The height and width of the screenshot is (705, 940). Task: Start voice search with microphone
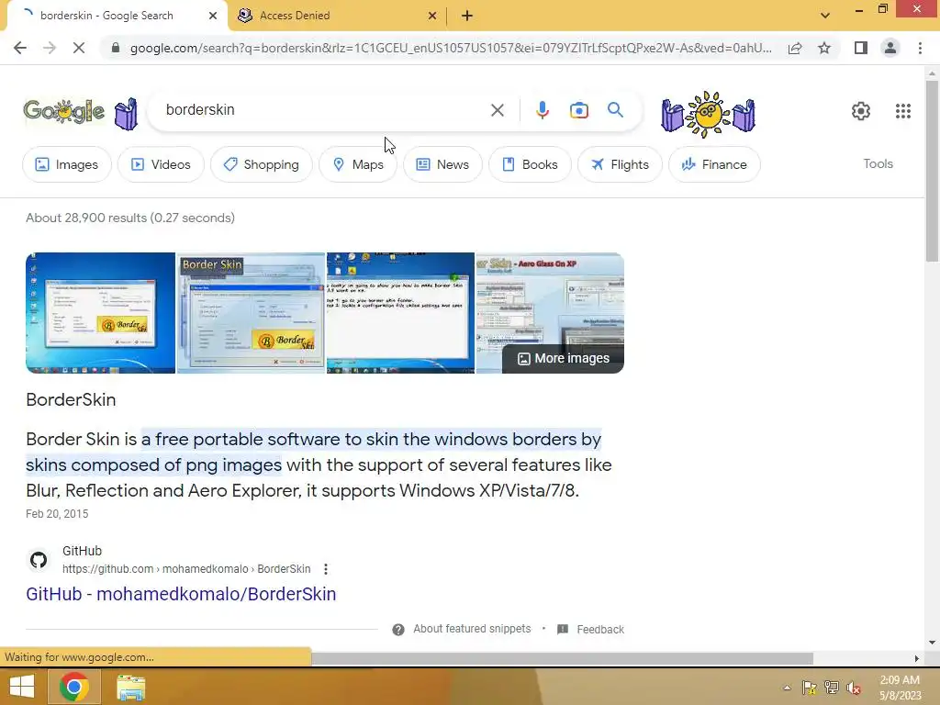pos(542,110)
